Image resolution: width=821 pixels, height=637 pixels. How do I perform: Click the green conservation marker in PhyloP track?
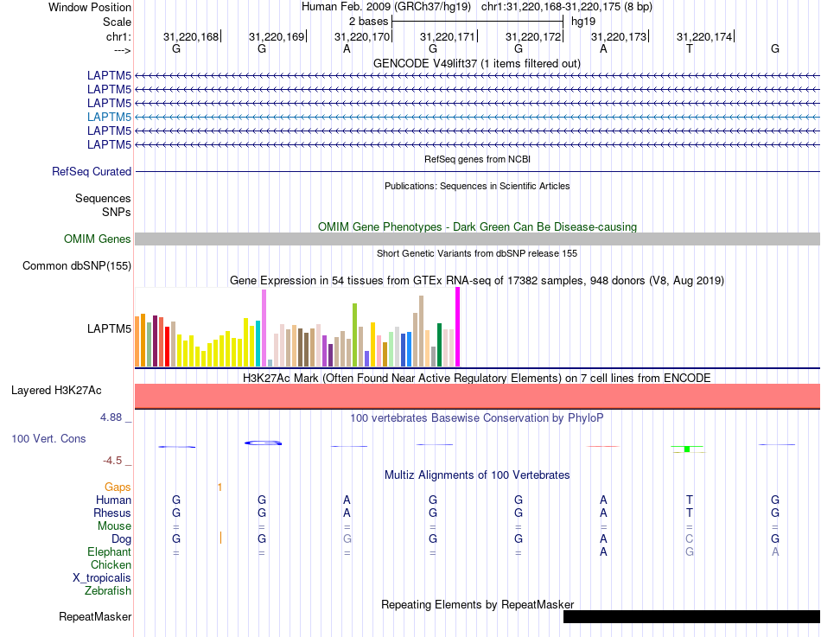(688, 449)
